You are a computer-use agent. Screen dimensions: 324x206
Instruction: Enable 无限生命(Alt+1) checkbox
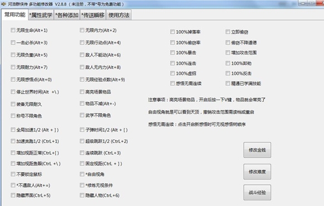pos(13,30)
